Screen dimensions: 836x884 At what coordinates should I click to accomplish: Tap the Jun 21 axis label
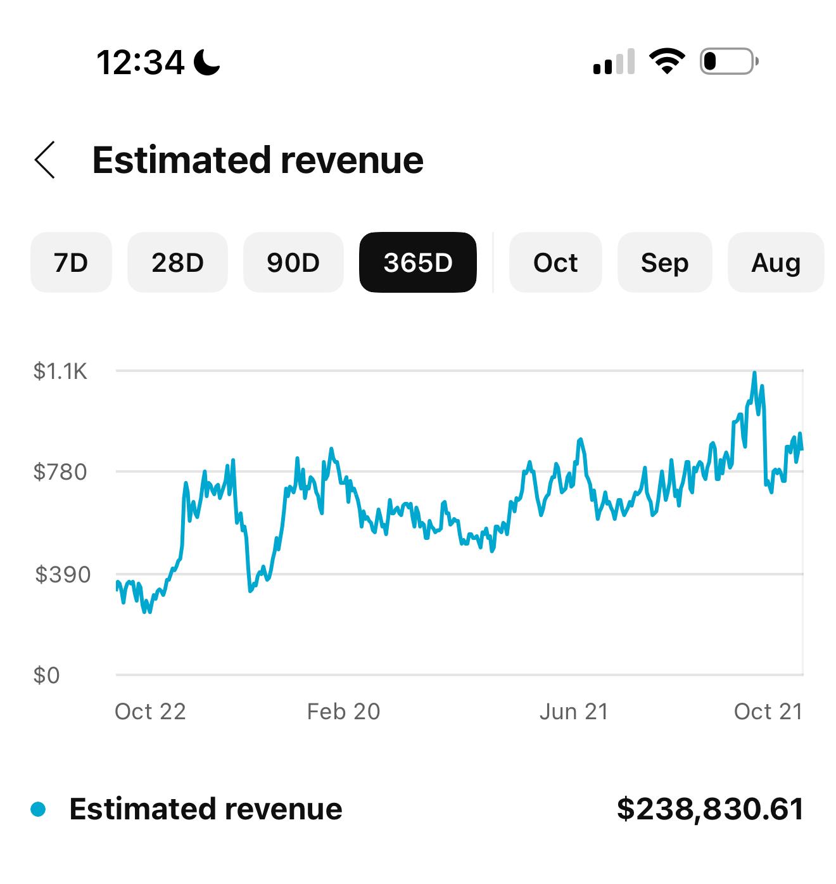click(574, 712)
